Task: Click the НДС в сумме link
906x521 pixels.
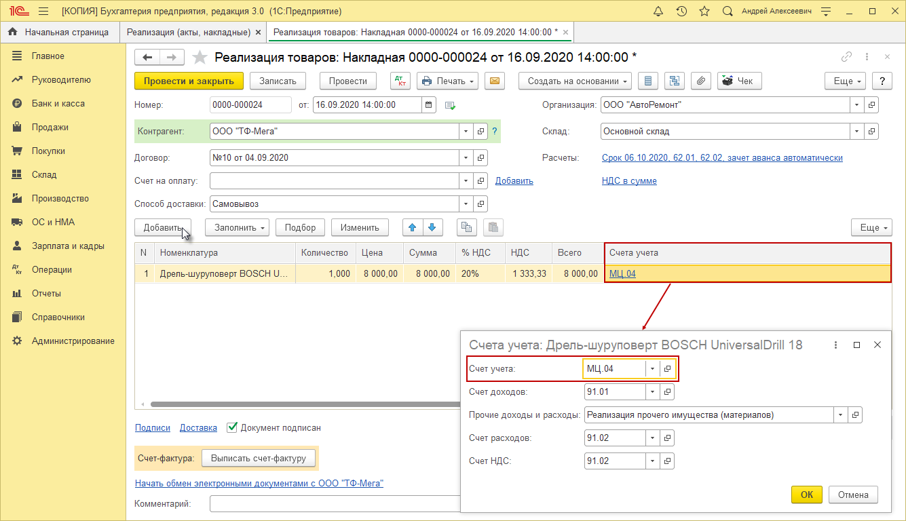Action: coord(629,181)
